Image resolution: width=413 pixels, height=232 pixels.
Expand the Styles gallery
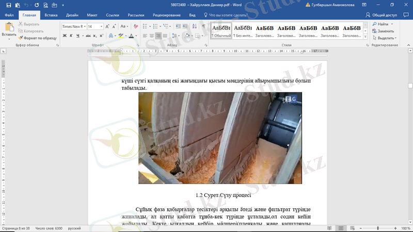(x=367, y=36)
